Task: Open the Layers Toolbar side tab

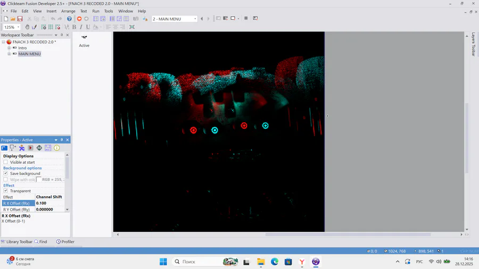Action: [473, 44]
